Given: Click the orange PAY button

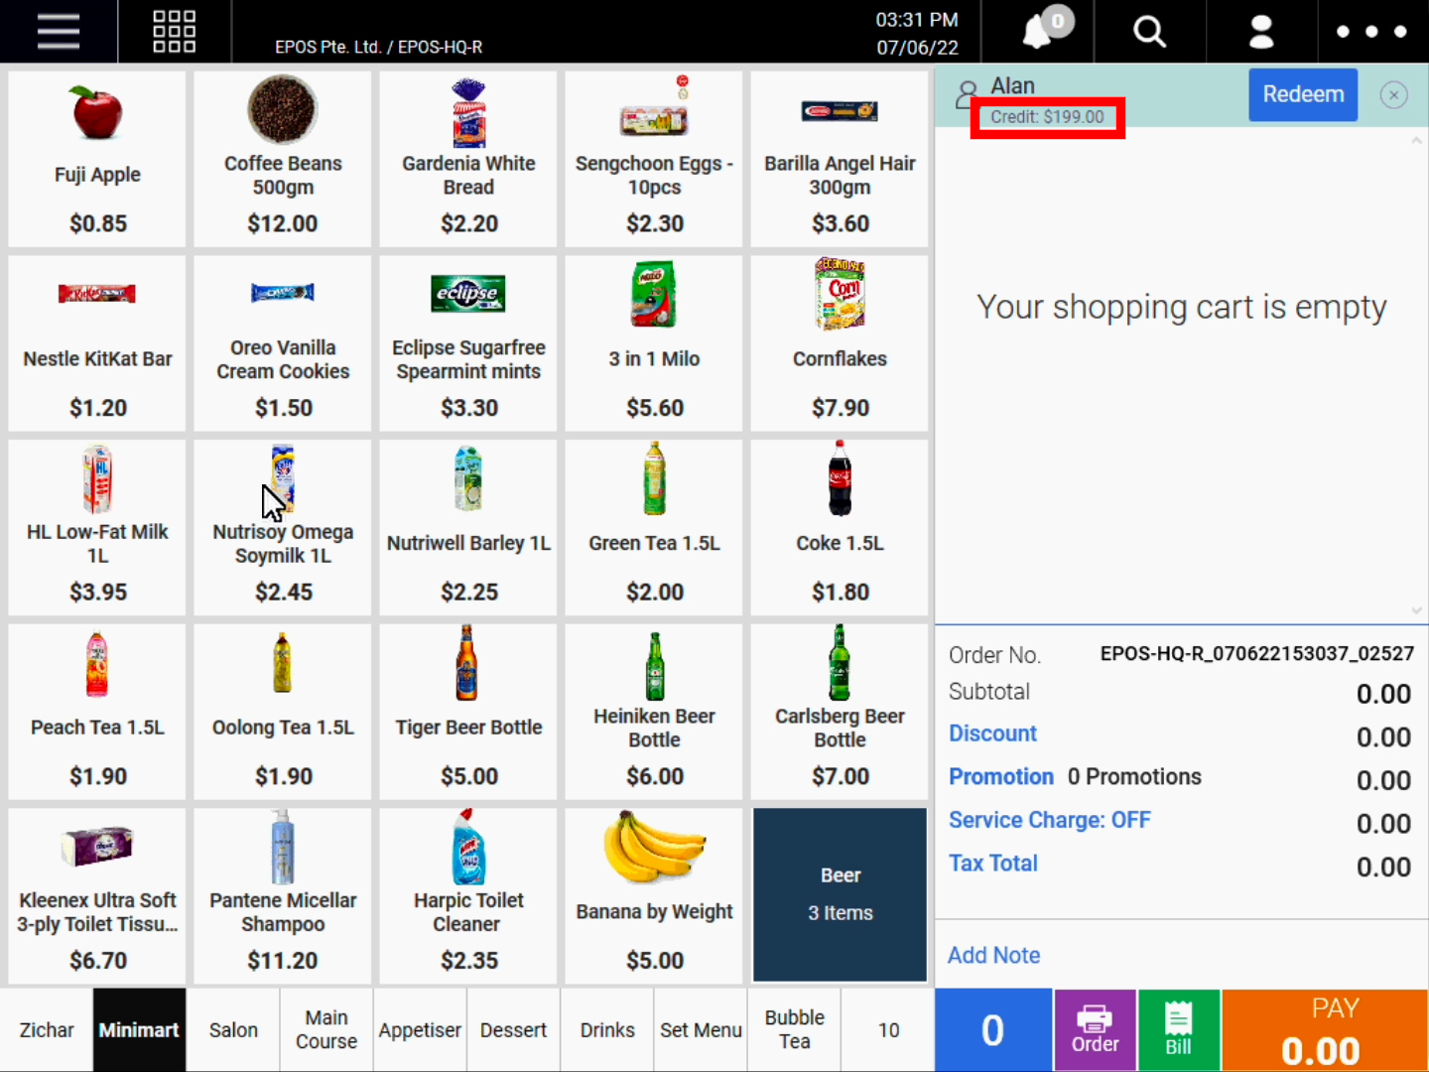Looking at the screenshot, I should 1325,1030.
